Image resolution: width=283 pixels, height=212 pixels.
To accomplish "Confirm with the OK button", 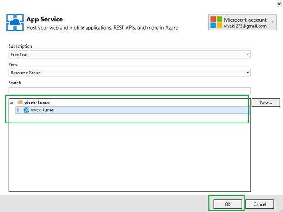I will tap(227, 204).
